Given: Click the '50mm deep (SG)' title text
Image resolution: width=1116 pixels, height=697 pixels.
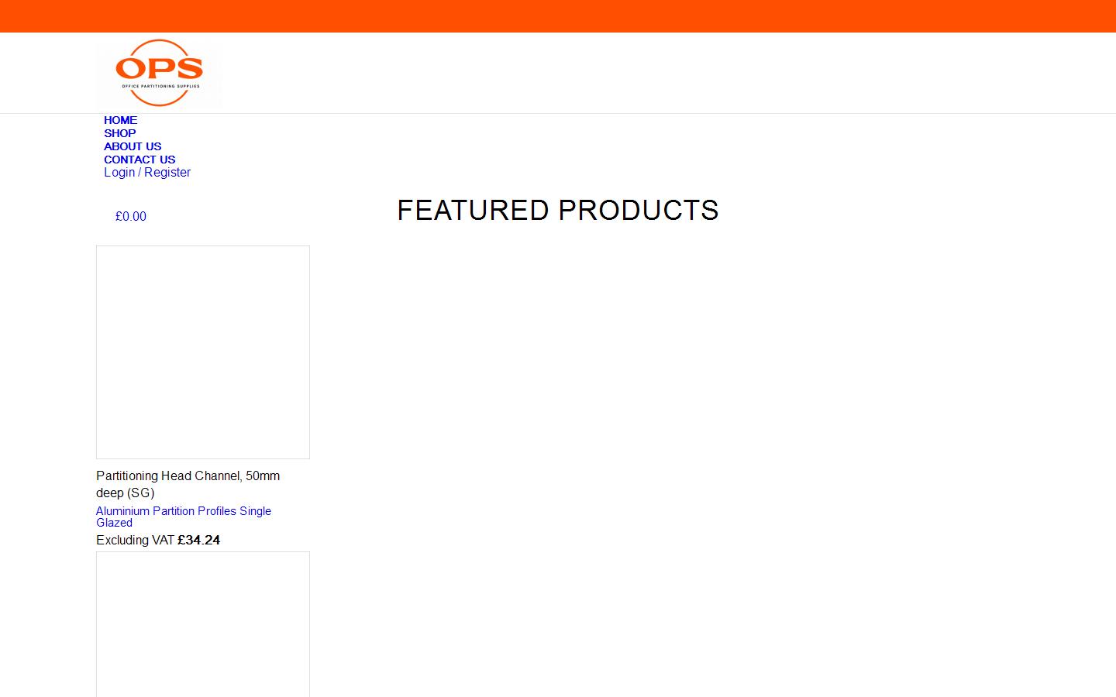Looking at the screenshot, I should [x=126, y=493].
